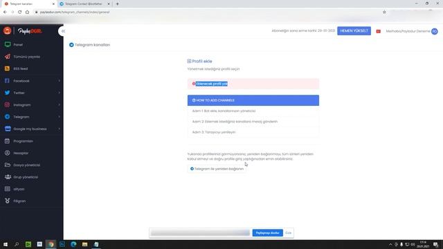The width and height of the screenshot is (443, 249).
Task: Click the Hesaplar user circle icon
Action: [x=8, y=153]
